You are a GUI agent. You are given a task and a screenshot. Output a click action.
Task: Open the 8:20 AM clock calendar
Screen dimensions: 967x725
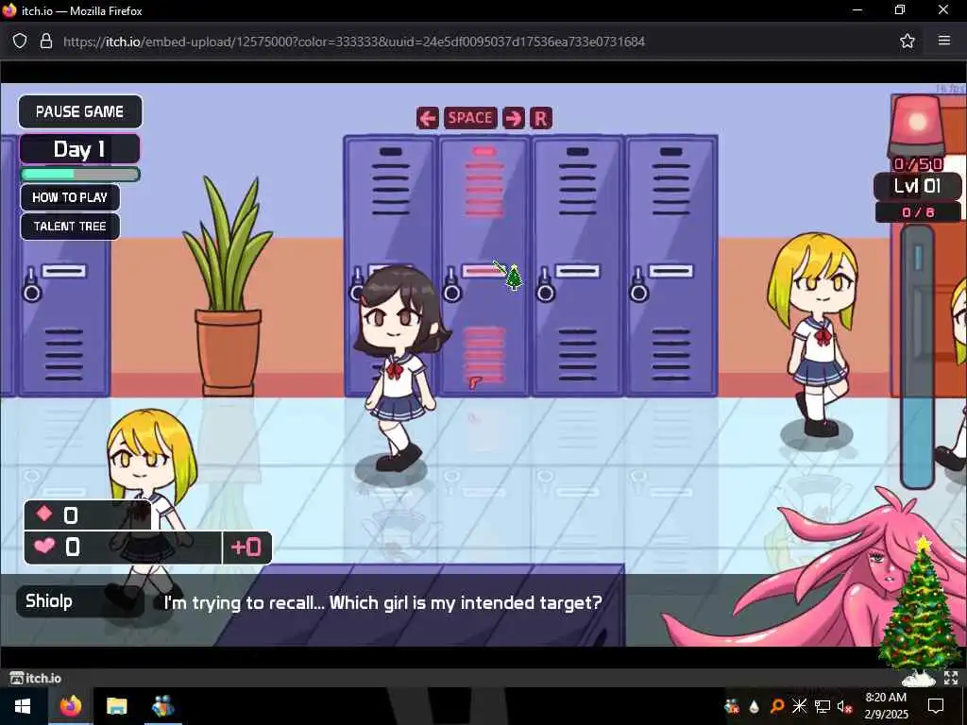pos(886,706)
